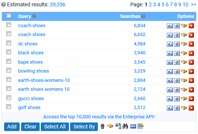Open bar chart for coach shoes (no hyphen) row
198x134 pixels.
click(170, 35)
